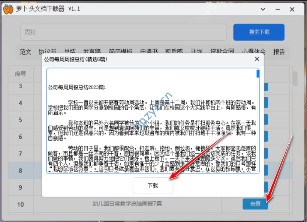
Task: Click the preview dialog's blue scrollbar thumb
Action: (258, 73)
